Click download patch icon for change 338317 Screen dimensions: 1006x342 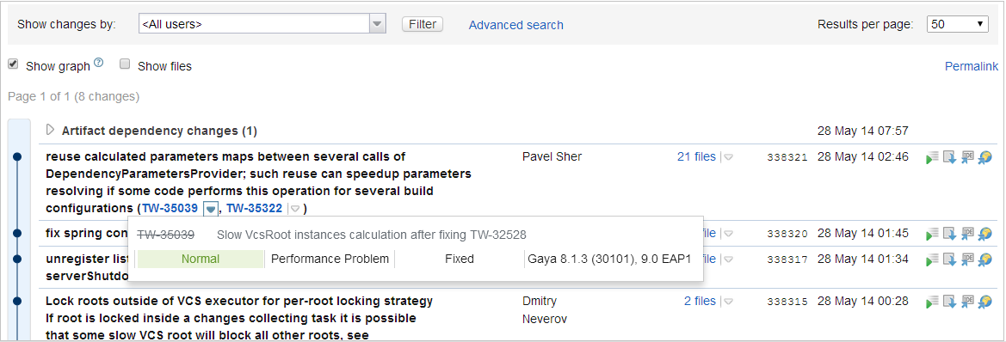tap(950, 260)
